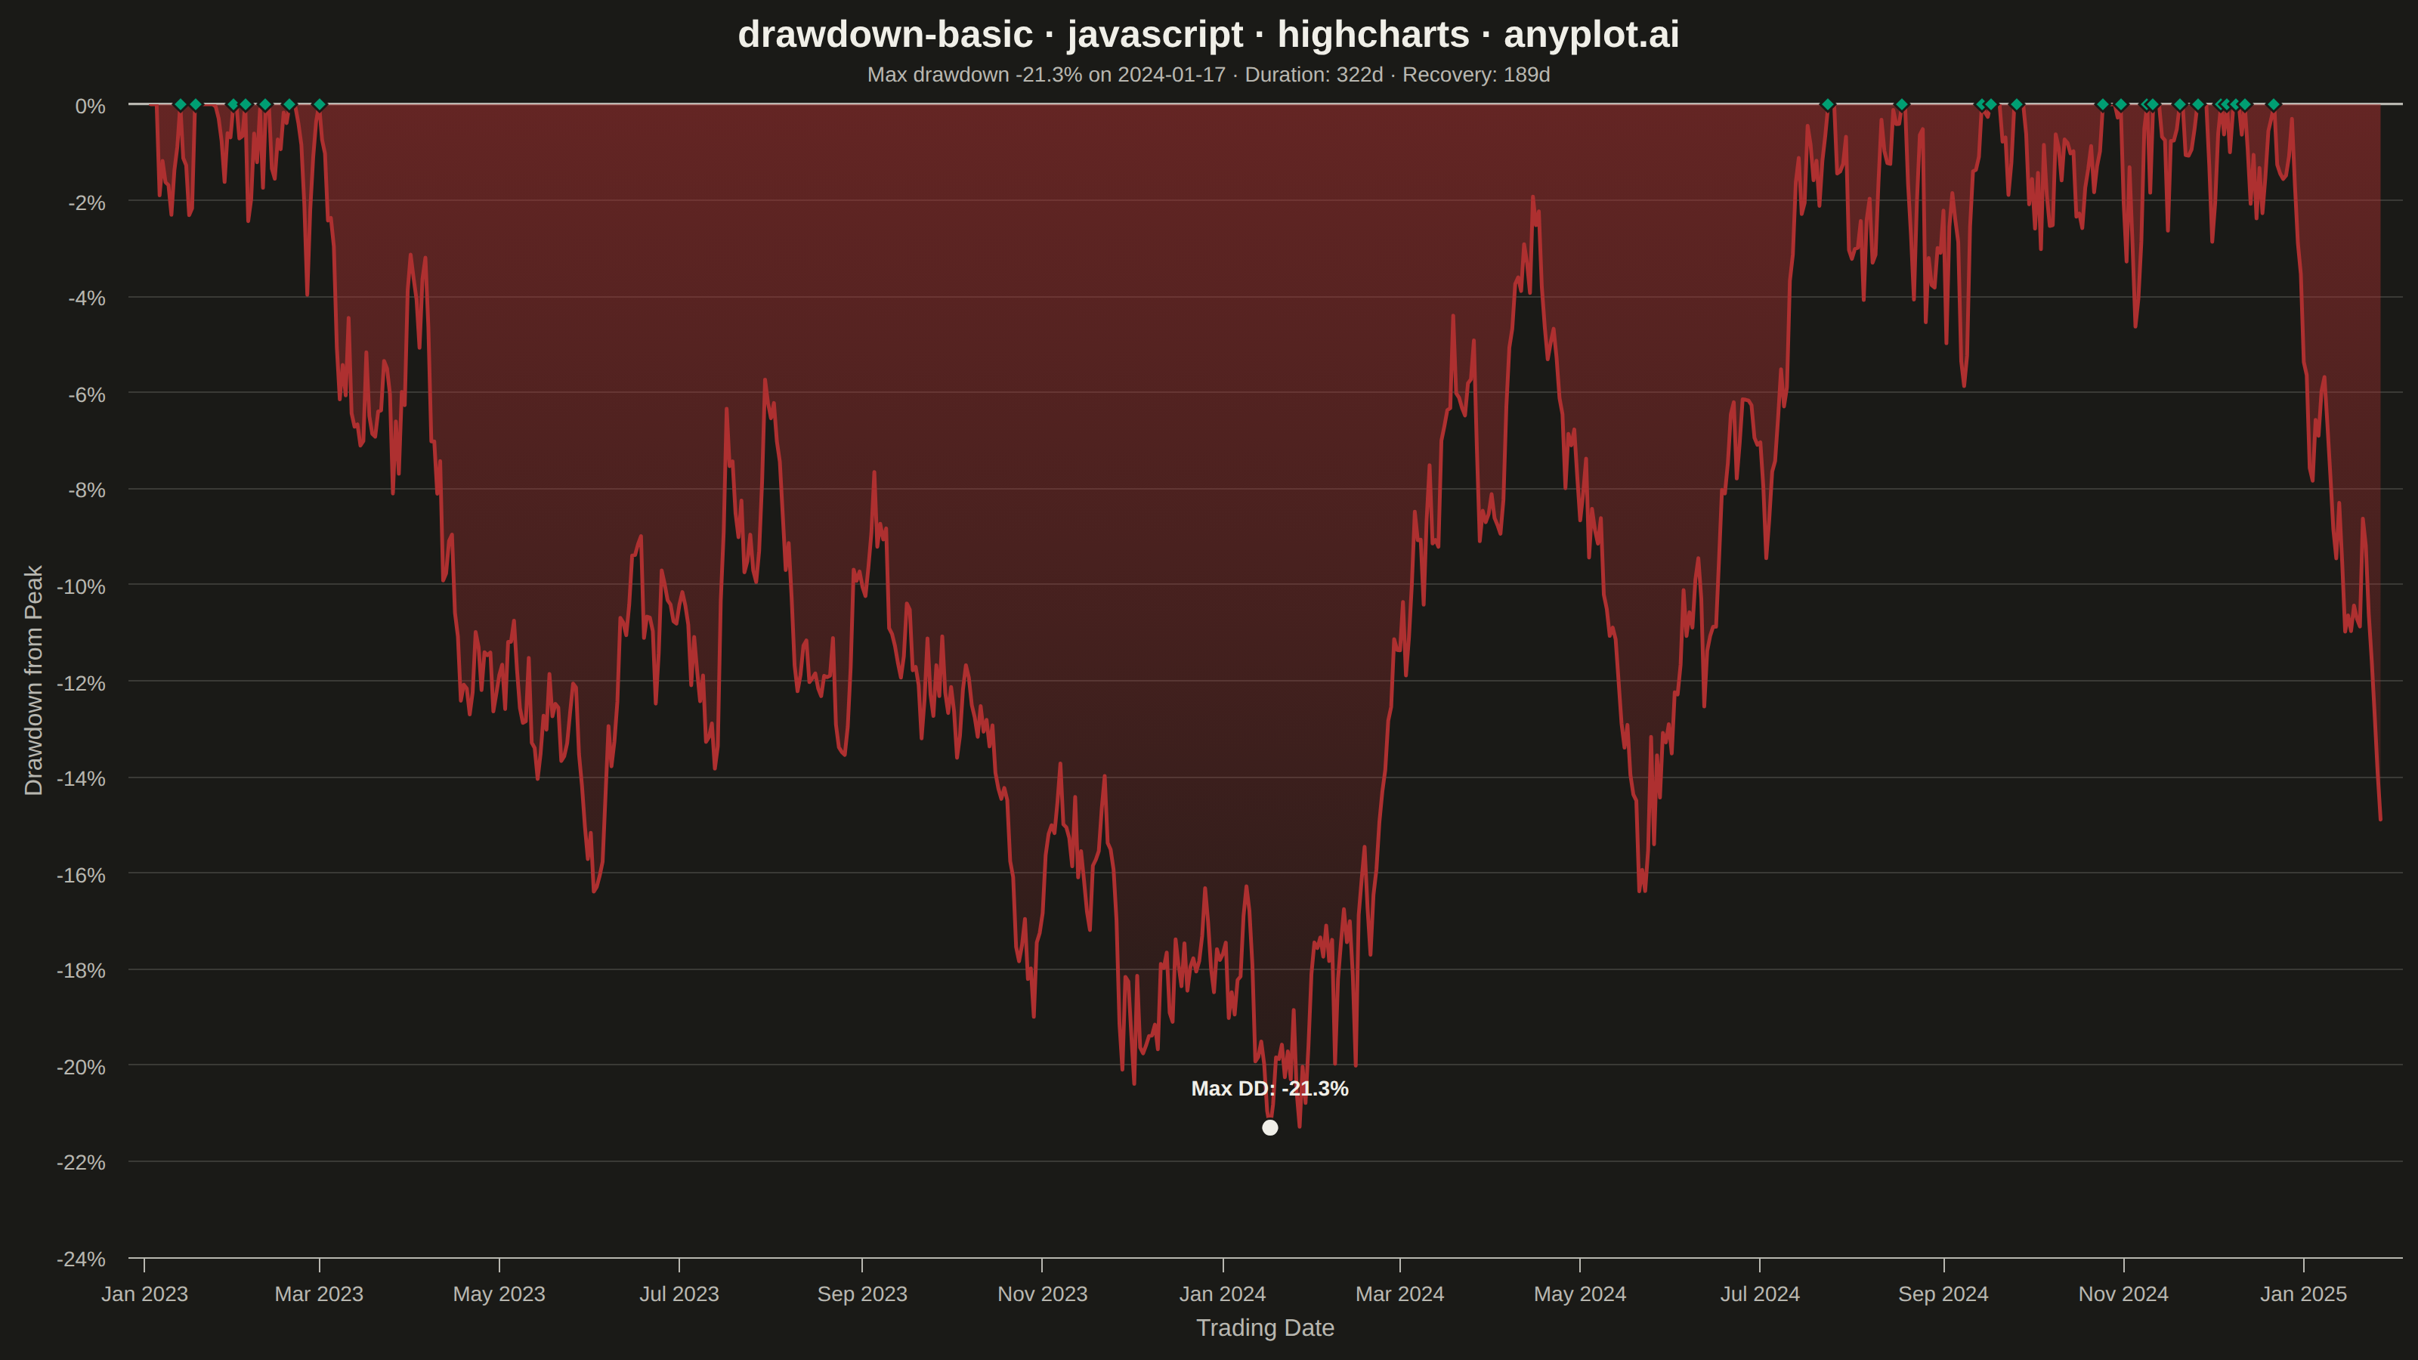Click the '-18%' y-axis tick label
Image resolution: width=2418 pixels, height=1360 pixels.
[81, 972]
